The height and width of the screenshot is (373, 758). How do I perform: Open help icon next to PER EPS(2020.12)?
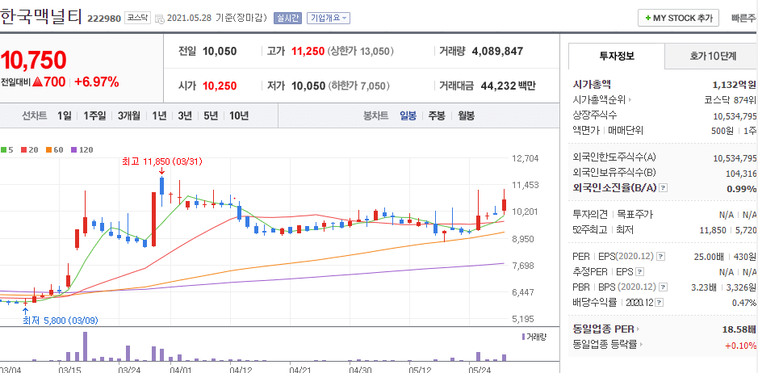point(661,257)
